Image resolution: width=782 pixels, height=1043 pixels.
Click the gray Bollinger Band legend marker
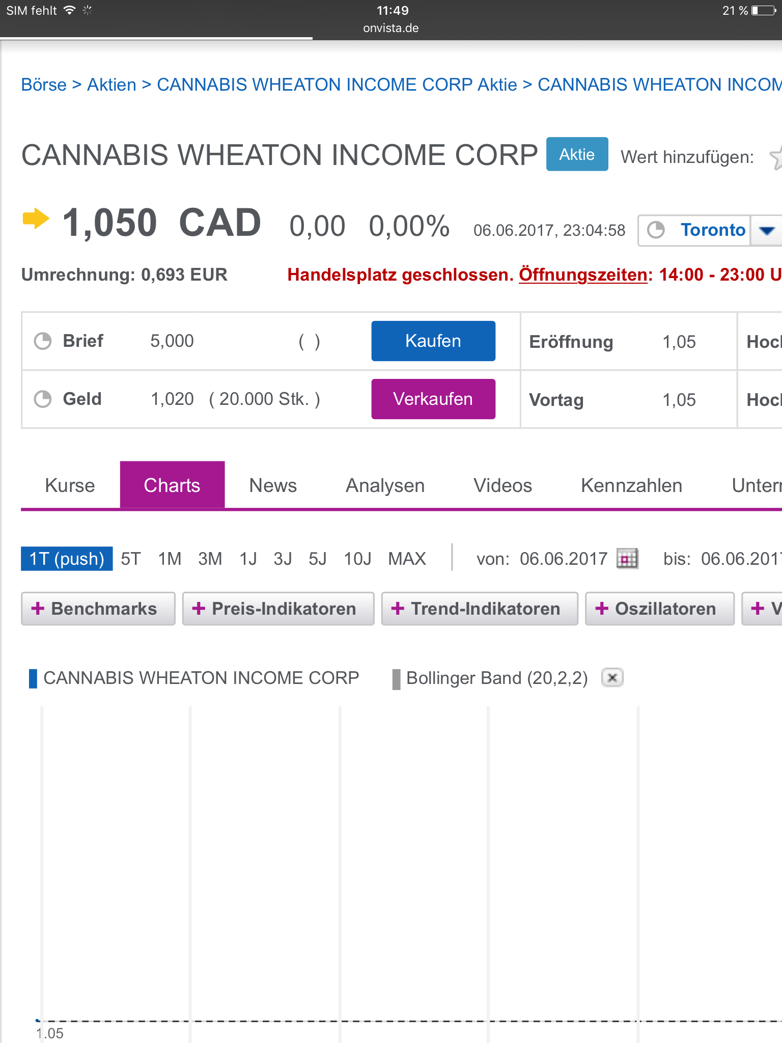pyautogui.click(x=396, y=678)
